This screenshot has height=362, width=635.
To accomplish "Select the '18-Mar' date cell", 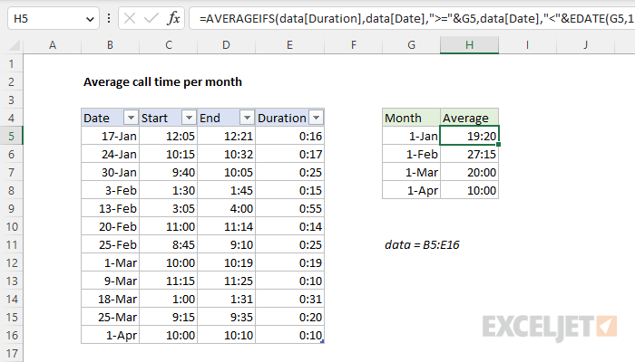I will tap(110, 299).
